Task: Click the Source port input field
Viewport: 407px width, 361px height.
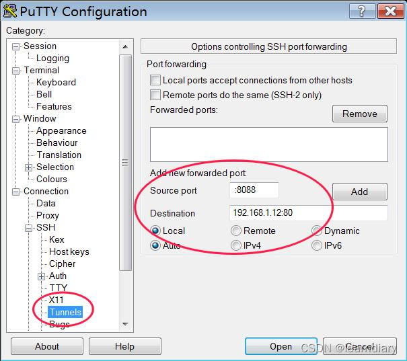Action: (254, 190)
